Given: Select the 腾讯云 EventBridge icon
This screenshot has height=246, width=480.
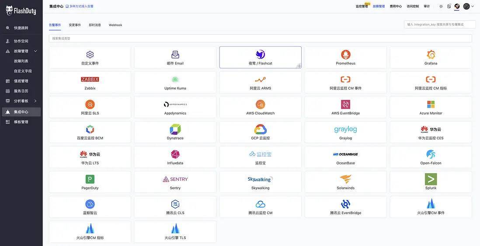Looking at the screenshot, I should (346, 204).
